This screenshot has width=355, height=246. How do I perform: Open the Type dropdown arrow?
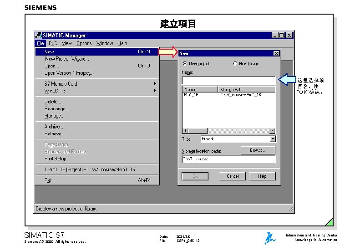click(x=273, y=139)
